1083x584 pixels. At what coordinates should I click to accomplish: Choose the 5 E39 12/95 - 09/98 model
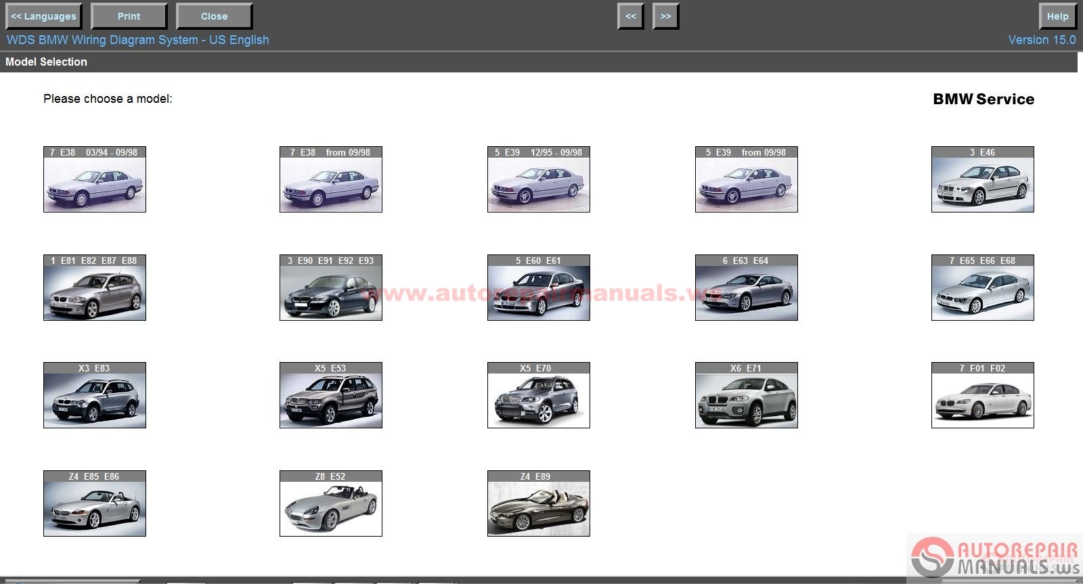click(539, 179)
